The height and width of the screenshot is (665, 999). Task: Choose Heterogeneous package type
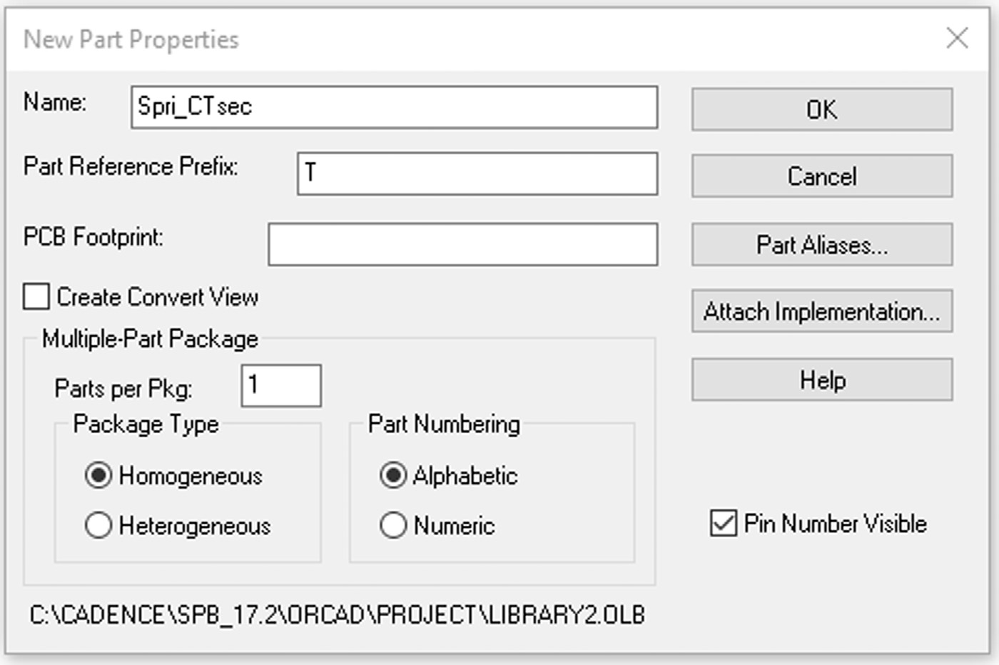[98, 525]
